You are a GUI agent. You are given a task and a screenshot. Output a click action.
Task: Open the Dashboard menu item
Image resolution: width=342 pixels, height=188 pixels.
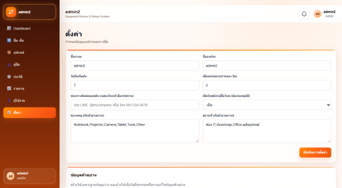[30, 28]
